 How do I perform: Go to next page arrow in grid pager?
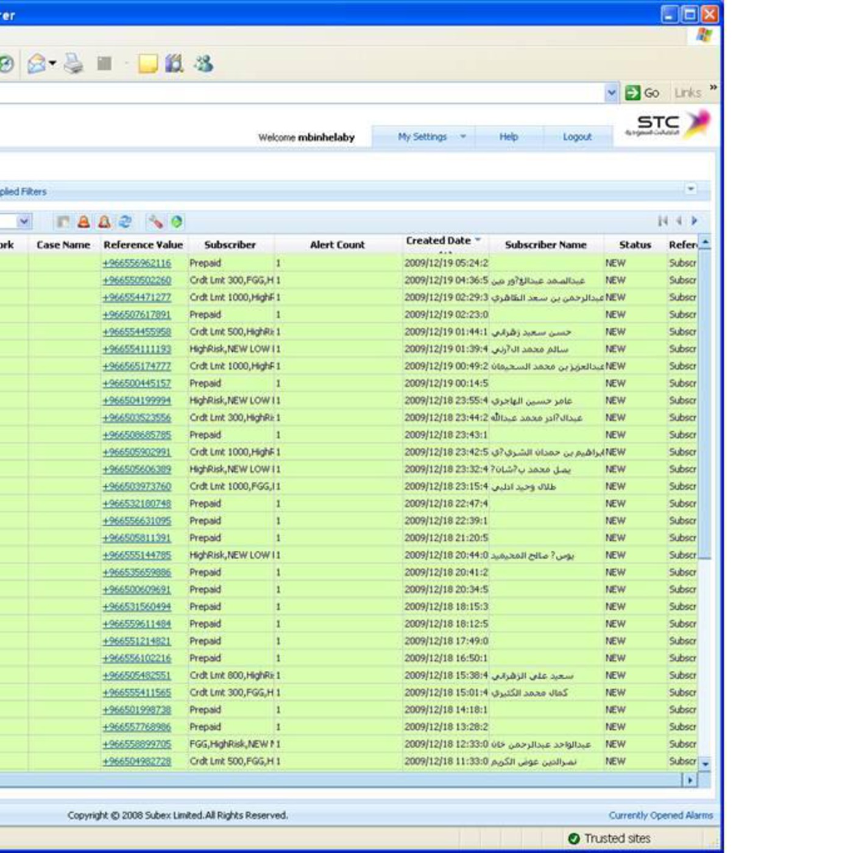pyautogui.click(x=694, y=221)
